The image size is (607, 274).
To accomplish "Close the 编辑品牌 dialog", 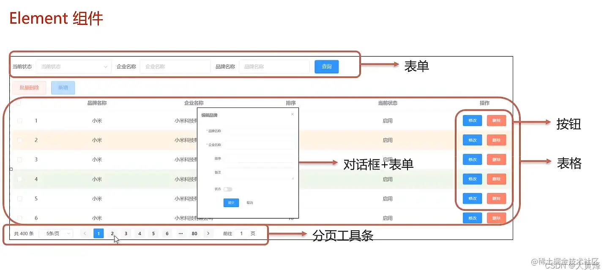I will pos(292,114).
